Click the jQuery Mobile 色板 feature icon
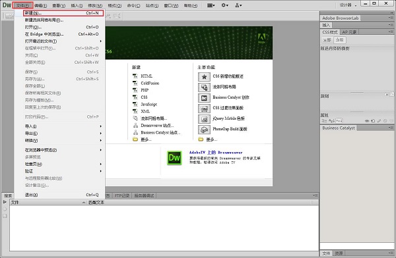 204,119
